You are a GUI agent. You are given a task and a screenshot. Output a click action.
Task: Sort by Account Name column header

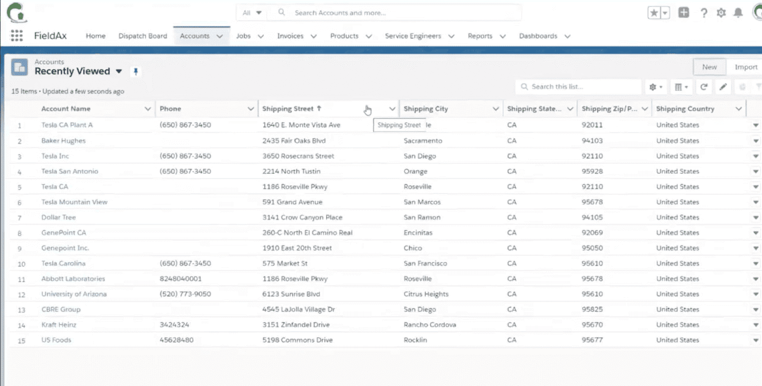pyautogui.click(x=66, y=109)
